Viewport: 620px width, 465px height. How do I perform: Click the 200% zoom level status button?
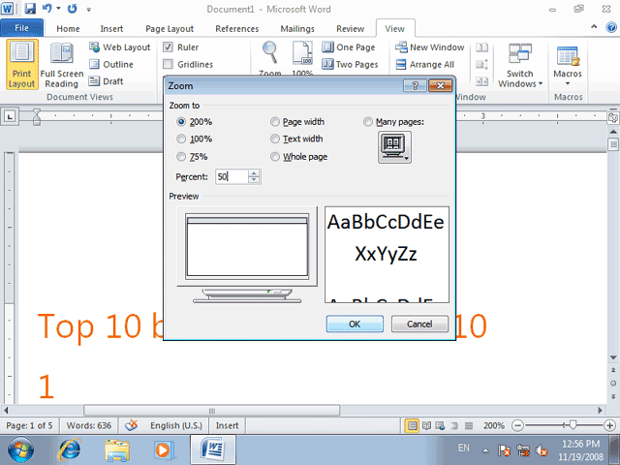(494, 426)
